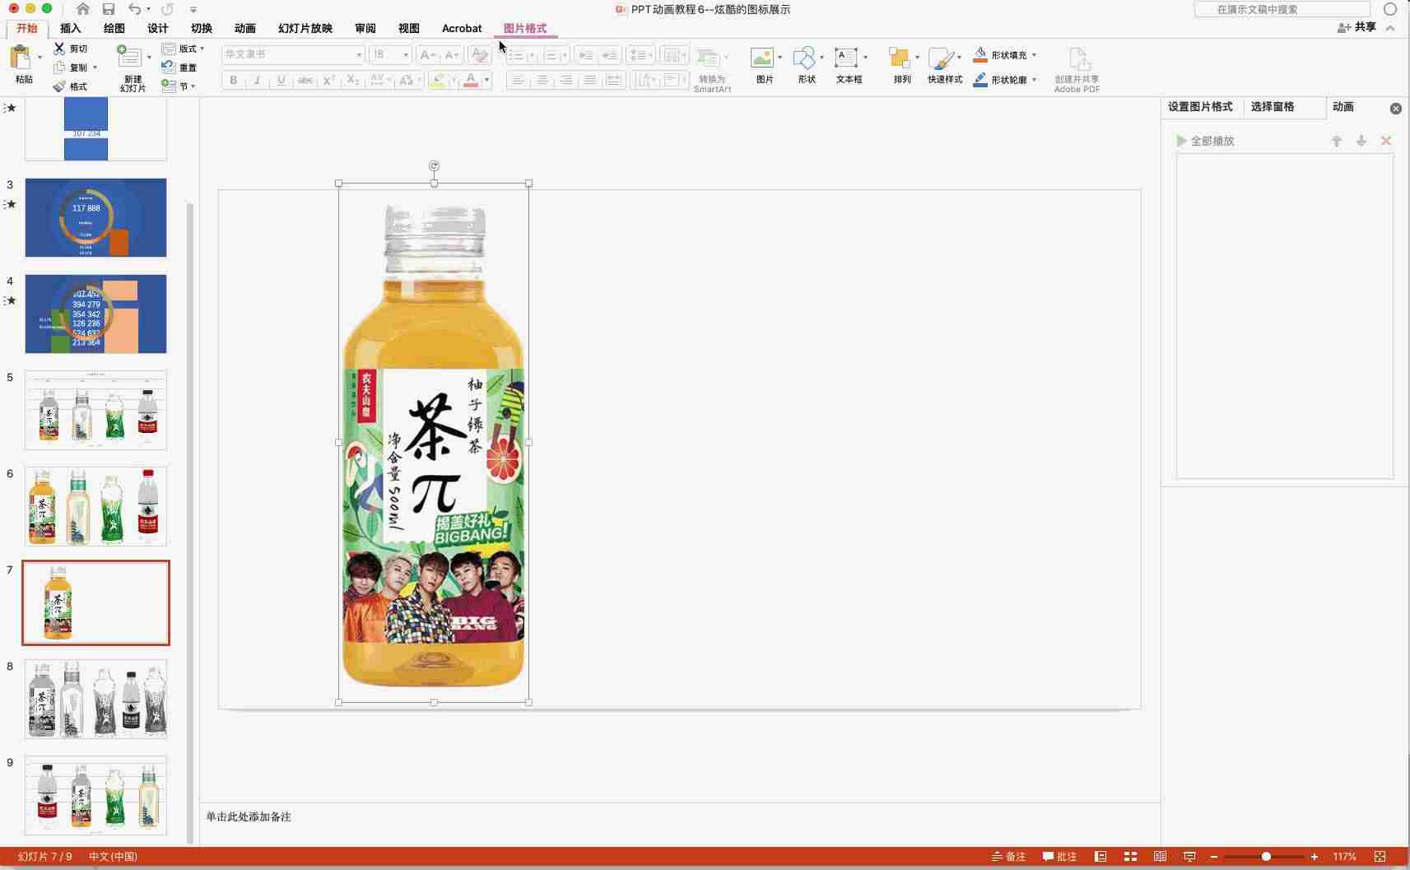1410x870 pixels.
Task: Switch to Format Picture (设置图片格式) pane
Action: [x=1200, y=107]
